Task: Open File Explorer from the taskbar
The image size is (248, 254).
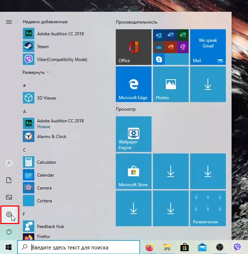Action: [167, 247]
